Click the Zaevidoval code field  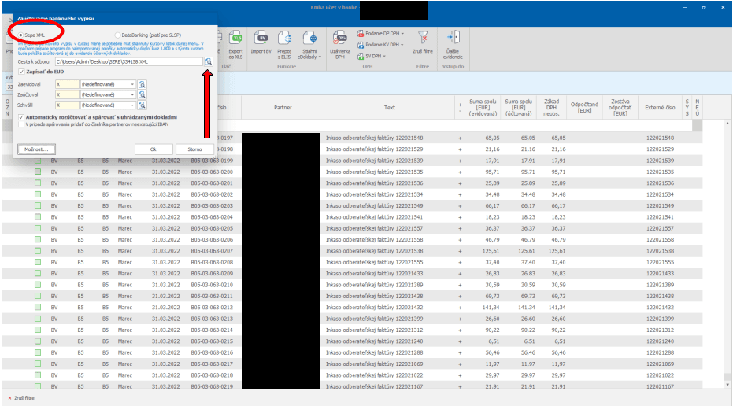tap(67, 84)
